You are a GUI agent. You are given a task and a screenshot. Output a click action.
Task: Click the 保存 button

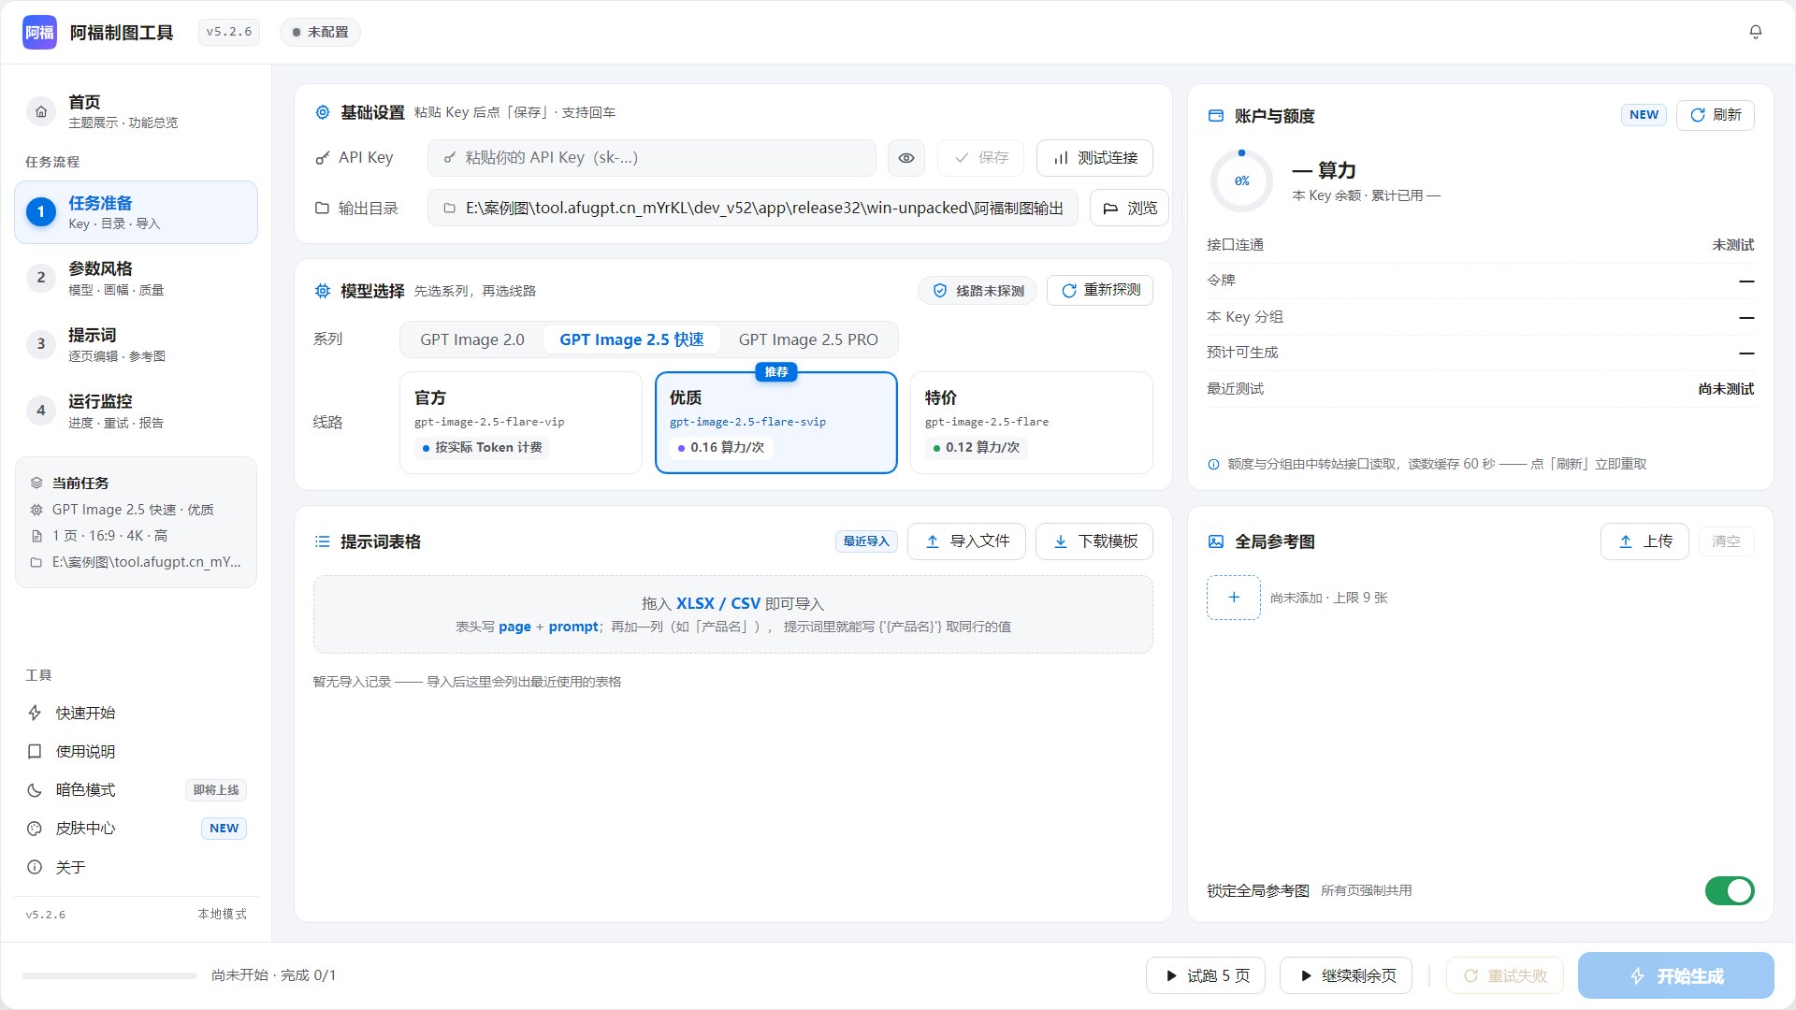[981, 158]
